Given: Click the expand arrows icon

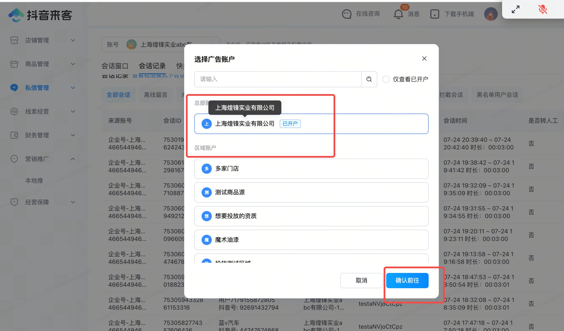Looking at the screenshot, I should click(x=515, y=9).
